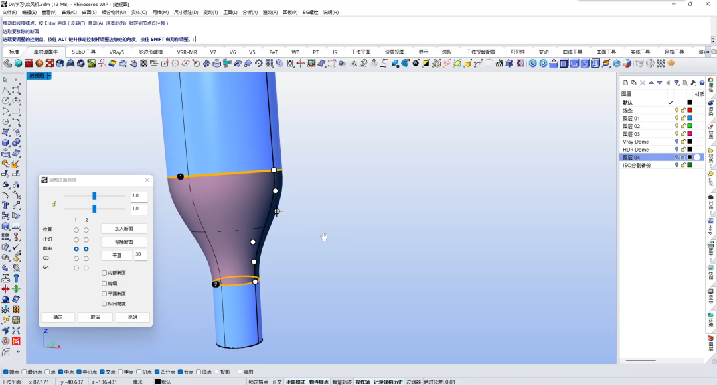Toggle 物件锁点 in status bar
717x385 pixels.
tap(319, 382)
